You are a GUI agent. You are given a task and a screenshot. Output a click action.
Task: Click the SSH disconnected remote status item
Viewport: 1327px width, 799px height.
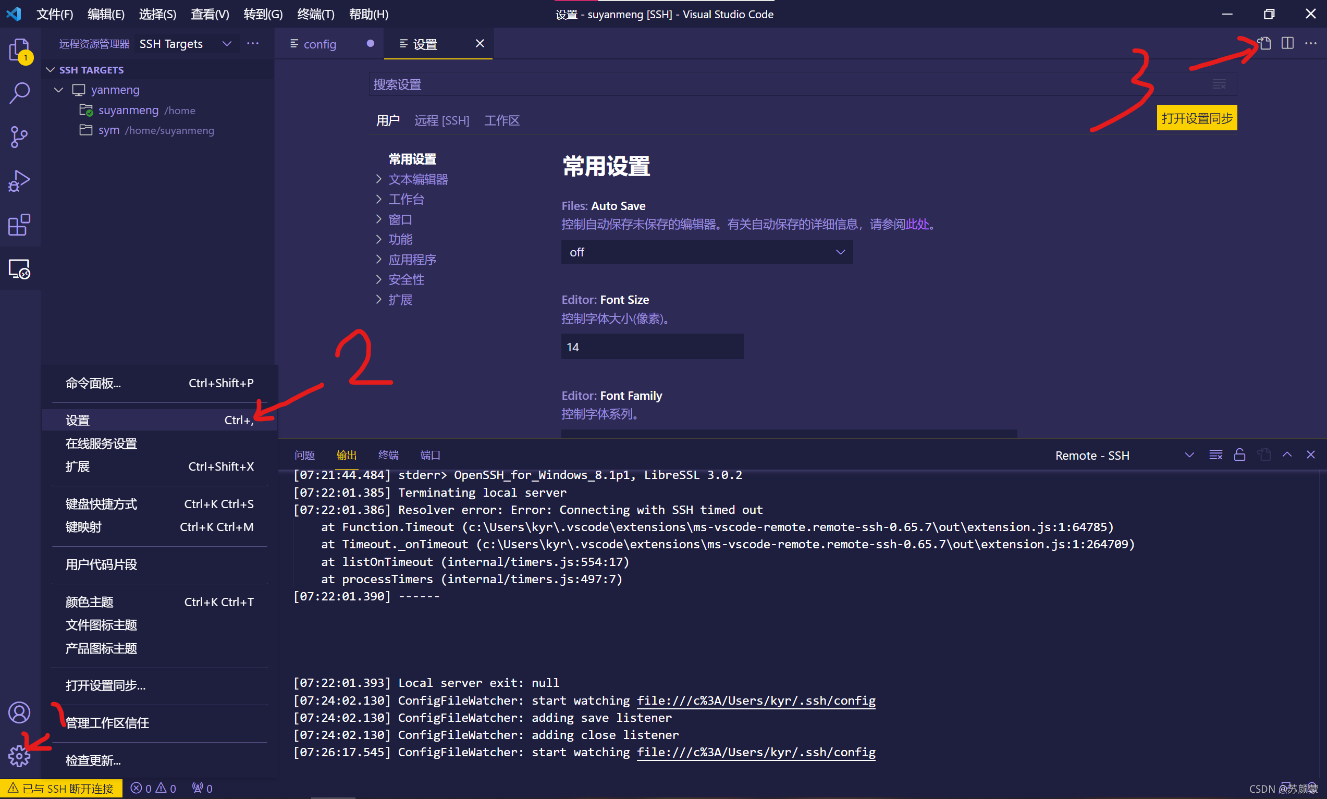click(62, 789)
